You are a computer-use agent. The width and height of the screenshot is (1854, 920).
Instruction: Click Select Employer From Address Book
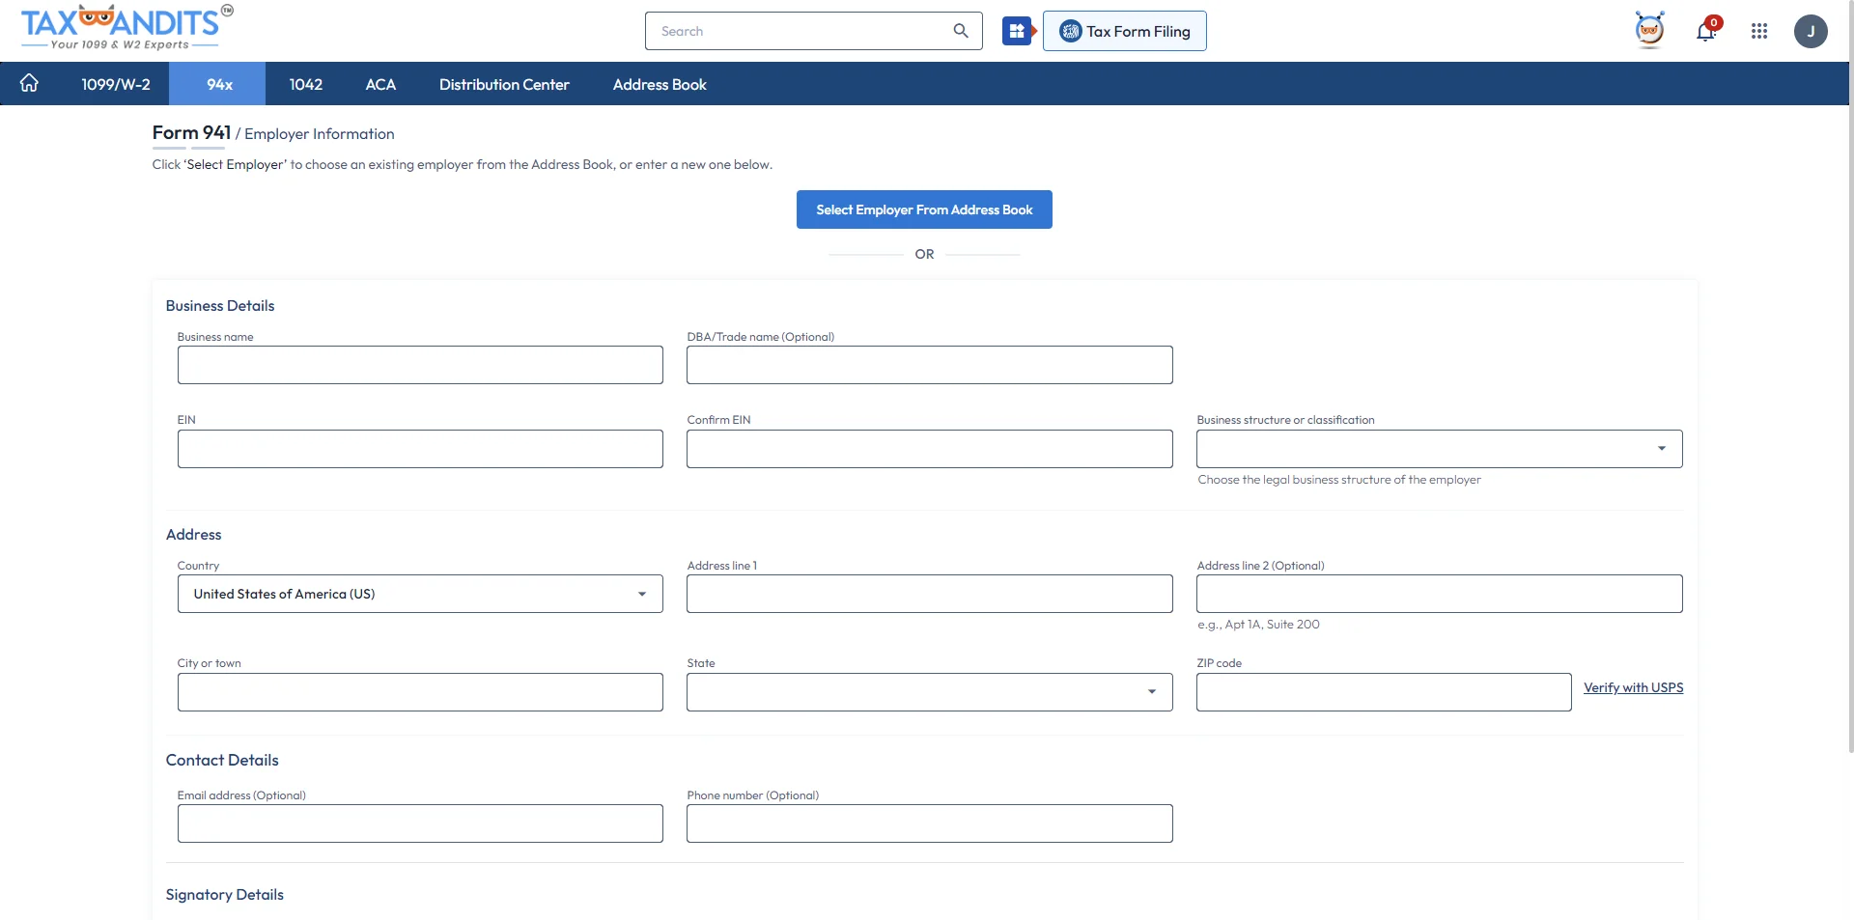click(x=924, y=209)
